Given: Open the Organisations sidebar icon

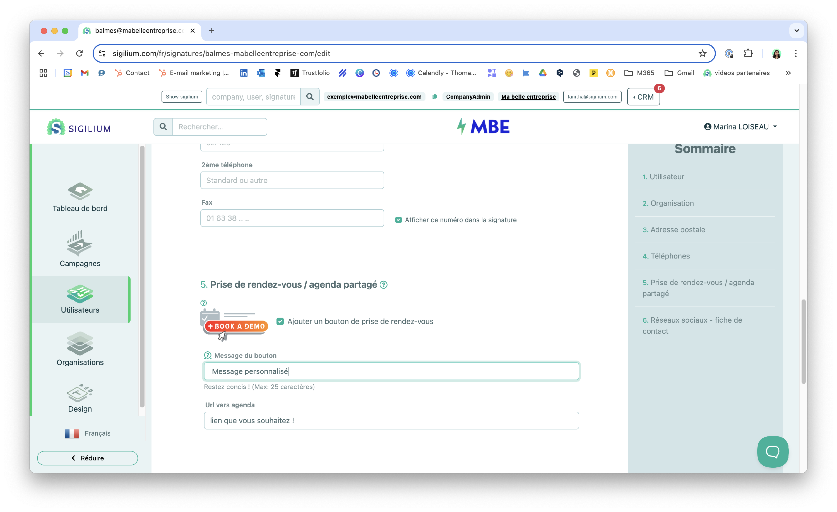Looking at the screenshot, I should click(80, 343).
